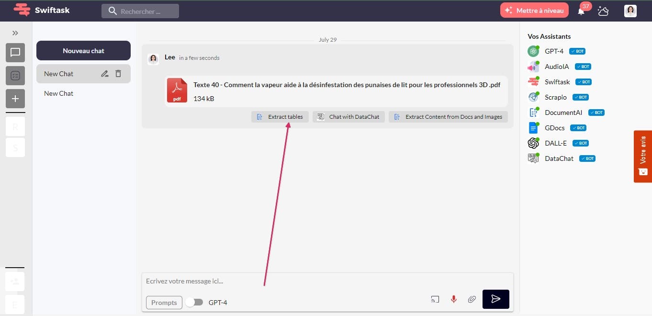The height and width of the screenshot is (316, 652).
Task: Open the red PDF file icon
Action: tap(177, 90)
